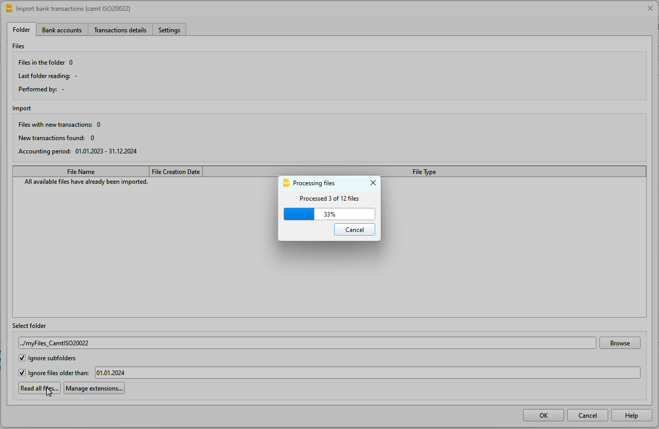Open the Transactions details tab

coord(120,30)
